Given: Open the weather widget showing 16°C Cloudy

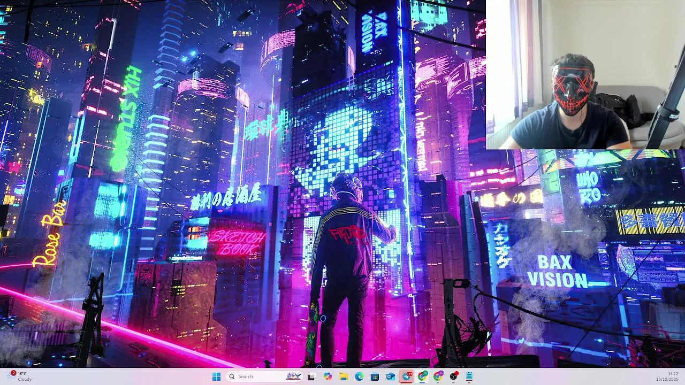Looking at the screenshot, I should 20,376.
